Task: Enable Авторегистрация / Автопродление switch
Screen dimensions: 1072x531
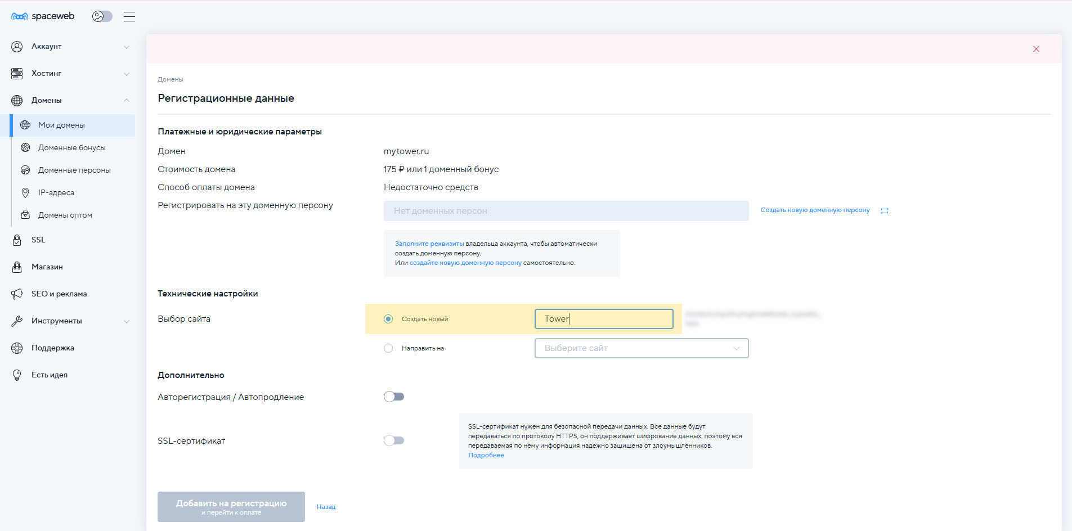Action: click(x=394, y=397)
